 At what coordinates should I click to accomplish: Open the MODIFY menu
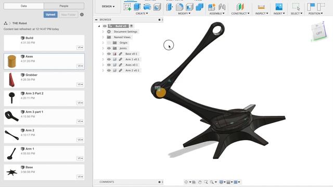pos(184,14)
